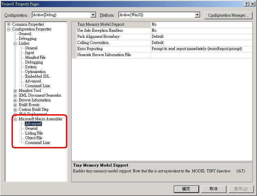Select Command Line under Macro Assembler
The image size is (257, 196).
(x=38, y=143)
